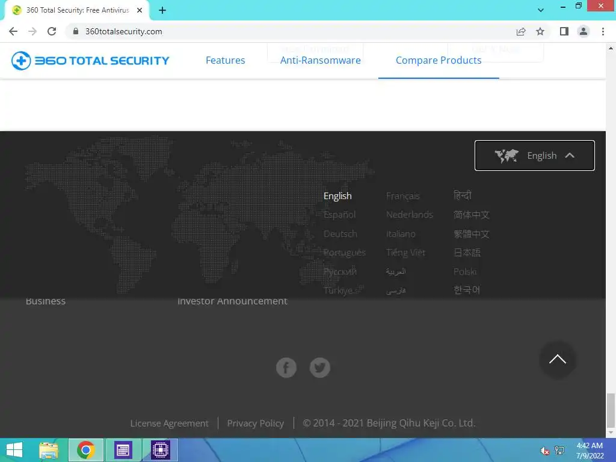Open the Privacy Policy link
Viewport: 616px width, 462px height.
(x=255, y=423)
